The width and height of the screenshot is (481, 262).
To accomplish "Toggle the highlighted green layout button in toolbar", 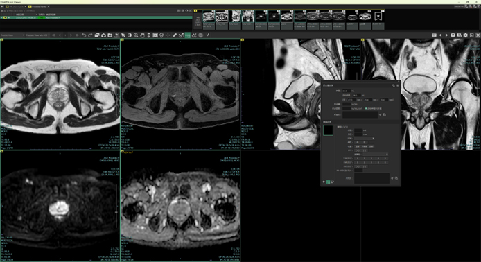I will (187, 35).
